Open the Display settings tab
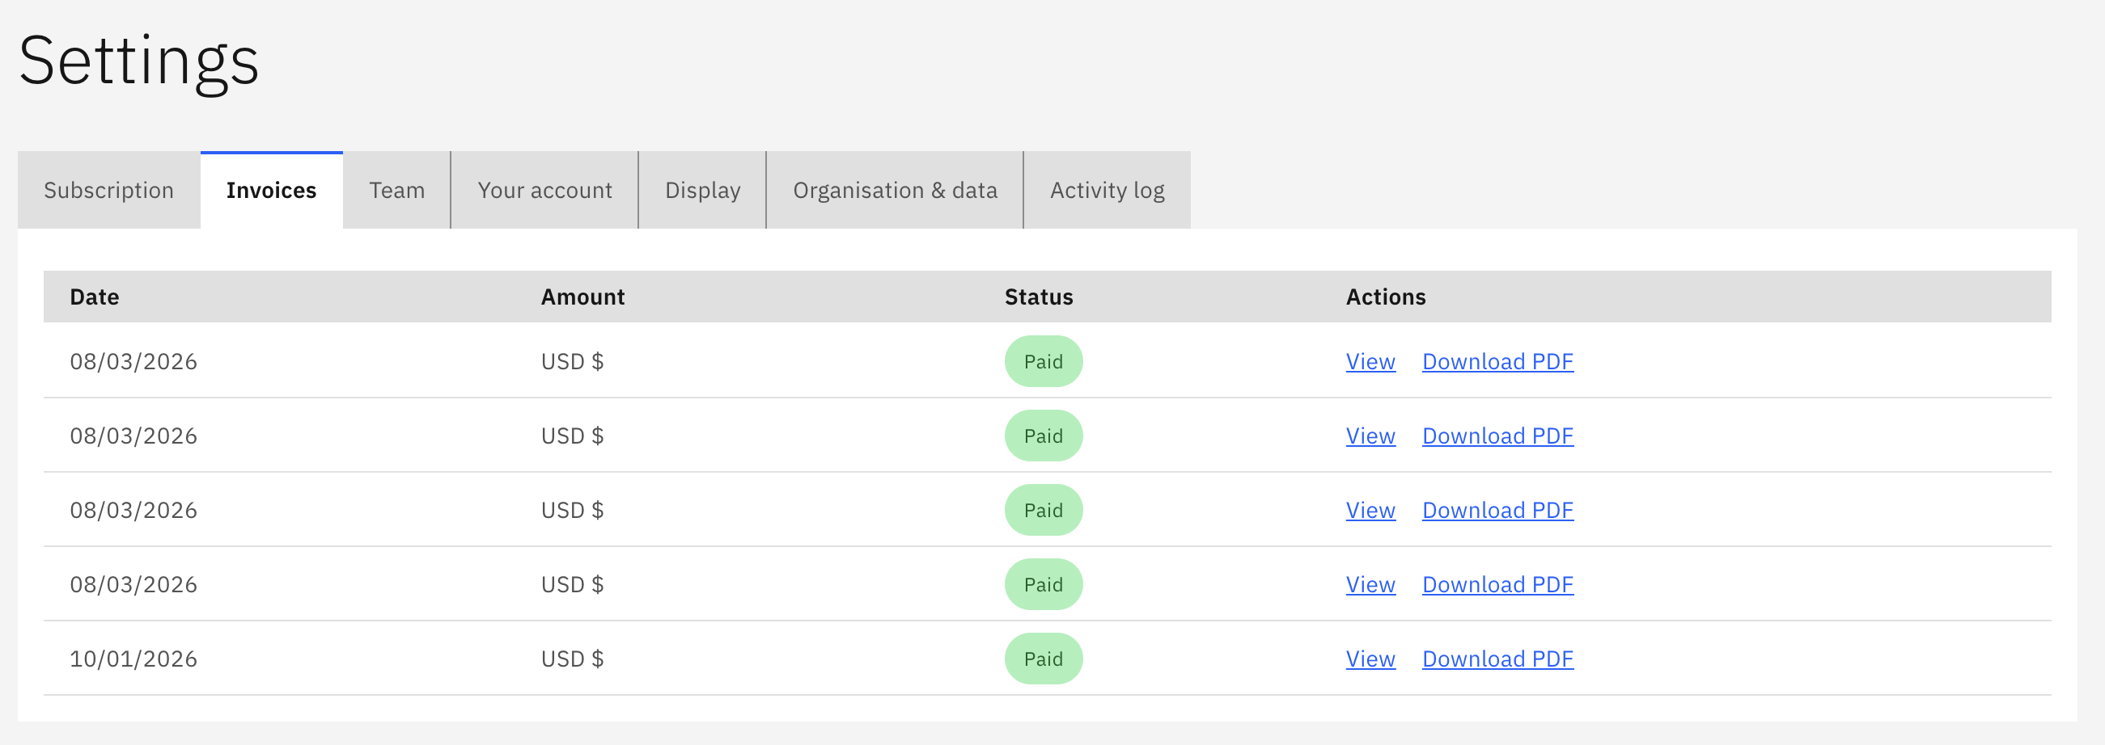 pos(703,190)
